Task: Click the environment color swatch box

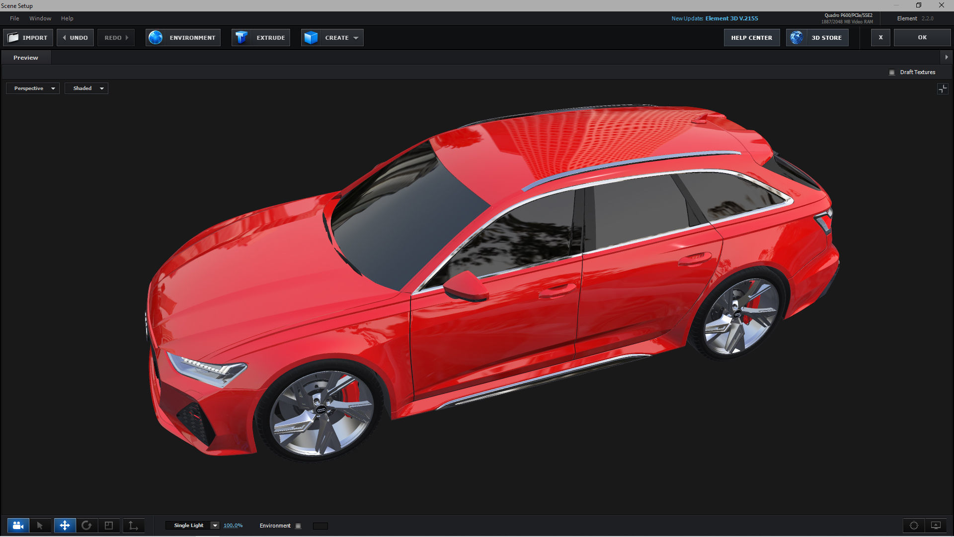Action: [x=320, y=526]
